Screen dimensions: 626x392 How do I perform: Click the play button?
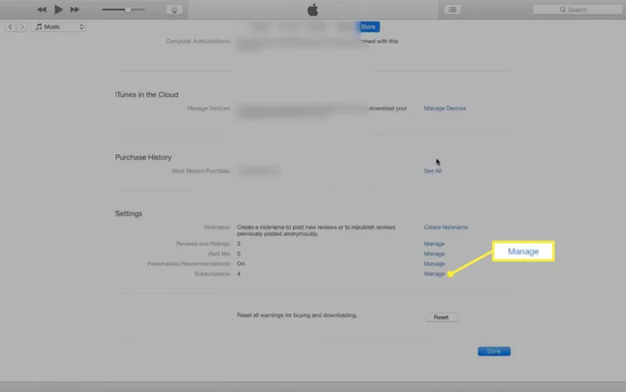(58, 9)
